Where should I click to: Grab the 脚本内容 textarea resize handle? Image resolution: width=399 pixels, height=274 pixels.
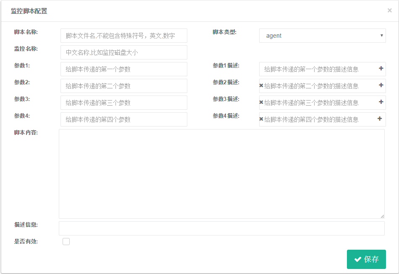[x=382, y=216]
